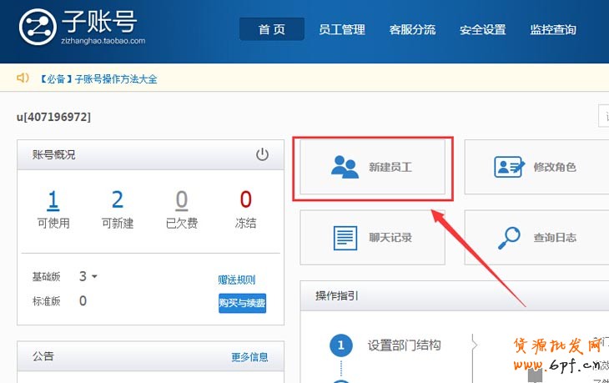Open 安全设置 in the top navigation
The width and height of the screenshot is (609, 383).
point(483,29)
